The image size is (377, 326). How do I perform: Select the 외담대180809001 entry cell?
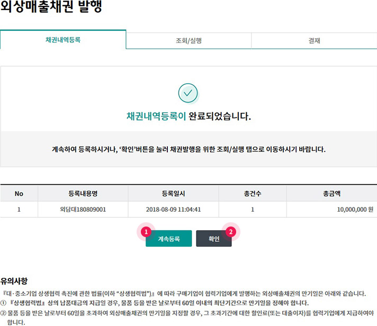click(x=83, y=209)
